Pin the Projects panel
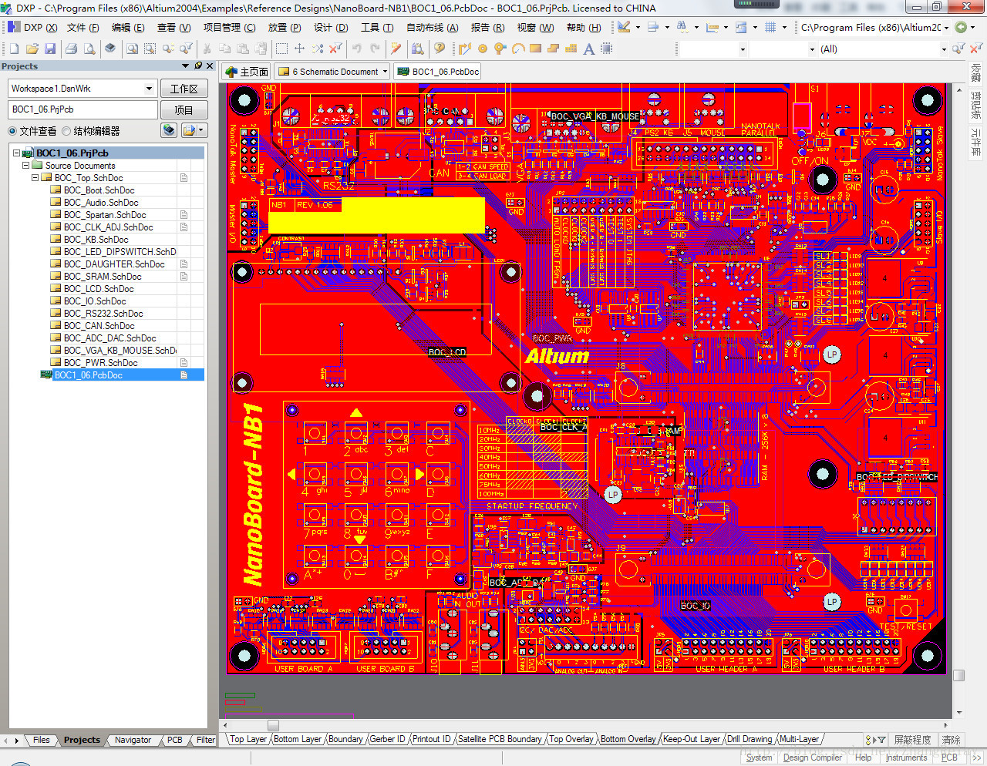The height and width of the screenshot is (766, 987). click(x=198, y=66)
